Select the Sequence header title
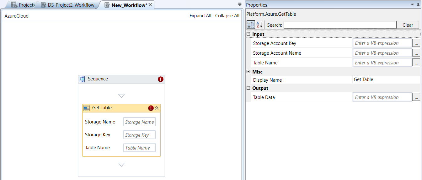 (x=98, y=79)
